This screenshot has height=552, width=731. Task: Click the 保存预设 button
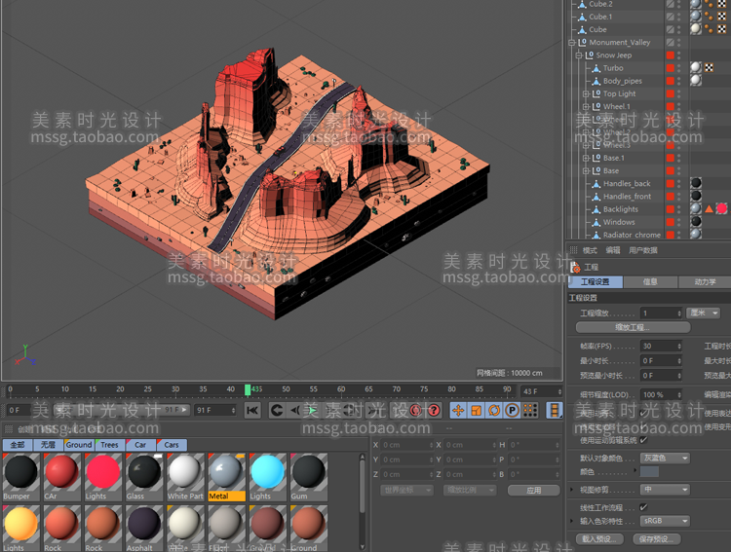point(657,539)
